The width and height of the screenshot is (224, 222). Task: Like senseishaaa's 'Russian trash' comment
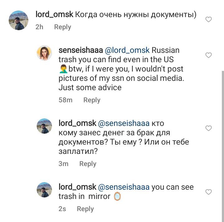tap(209, 55)
